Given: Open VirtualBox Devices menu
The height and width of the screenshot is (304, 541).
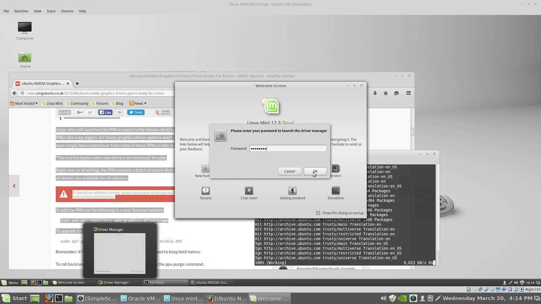Looking at the screenshot, I should pos(67,11).
